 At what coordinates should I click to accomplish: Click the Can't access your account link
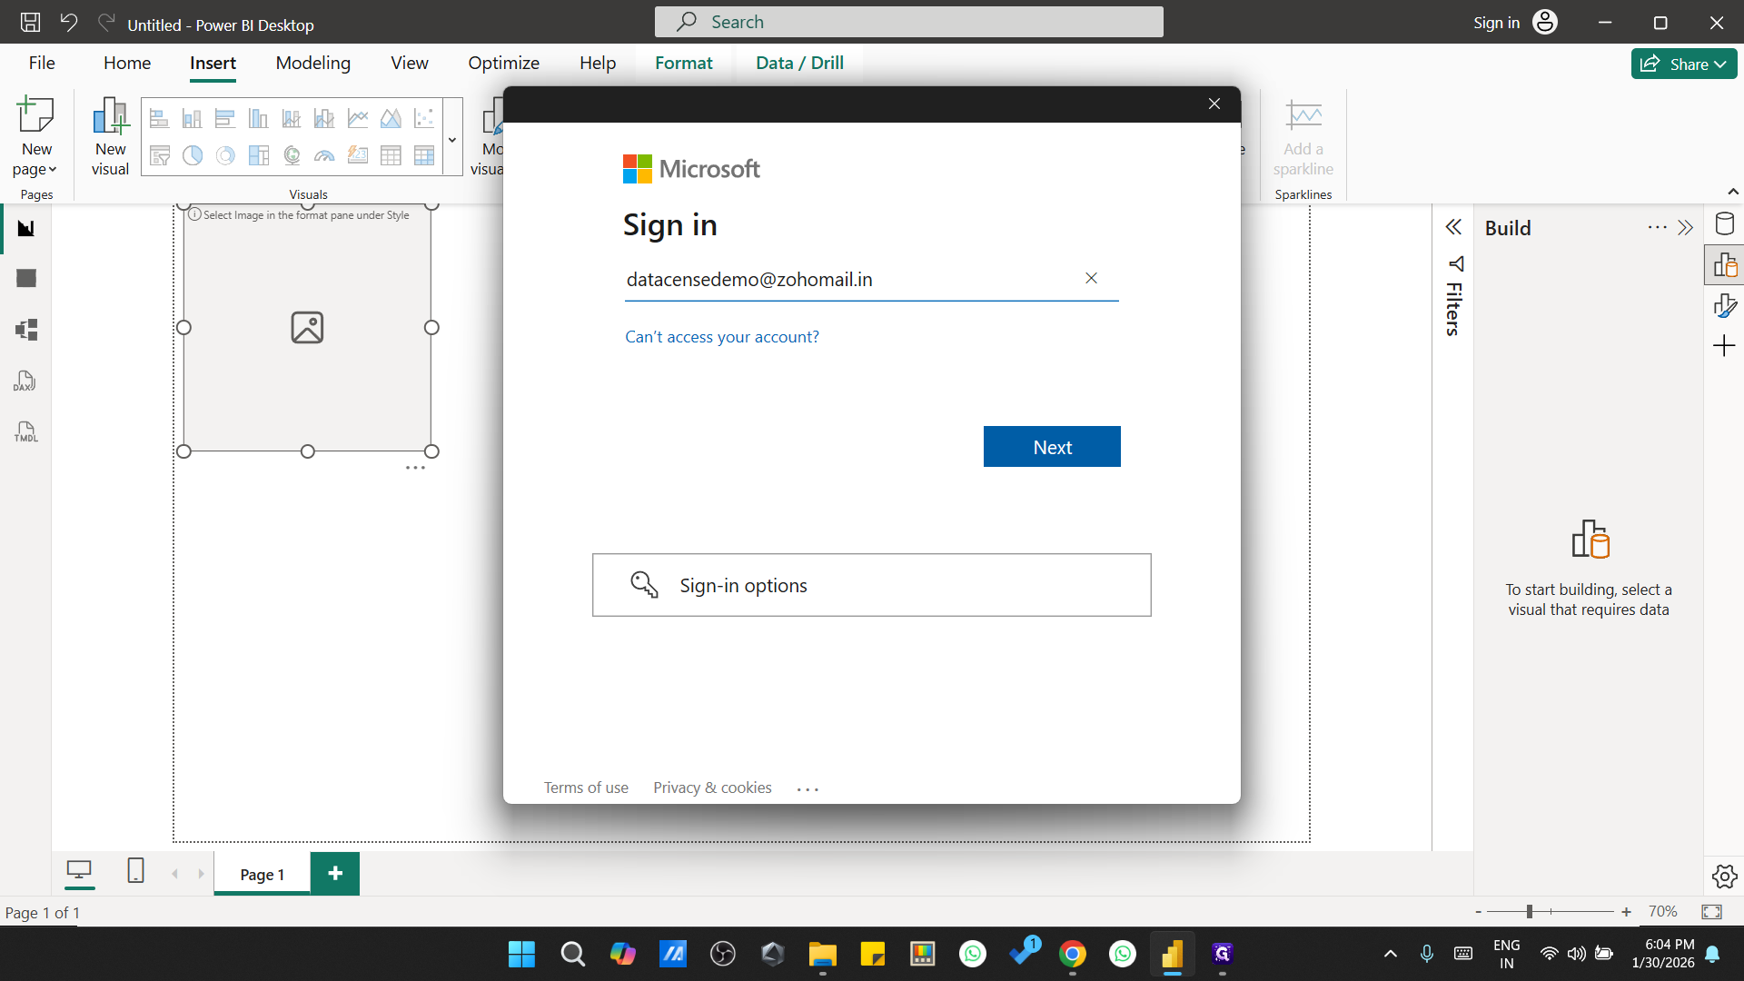(x=721, y=336)
